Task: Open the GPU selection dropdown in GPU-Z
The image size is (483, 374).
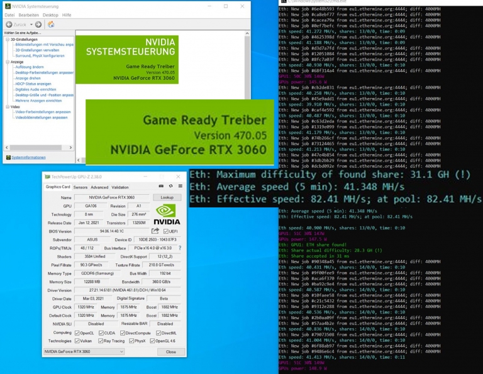Action: coord(84,351)
